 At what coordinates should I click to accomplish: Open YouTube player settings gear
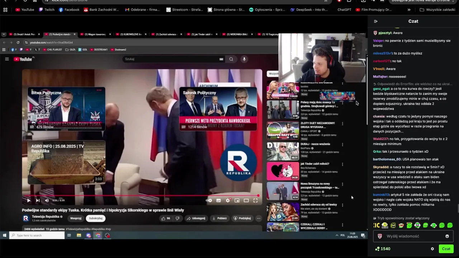click(228, 201)
